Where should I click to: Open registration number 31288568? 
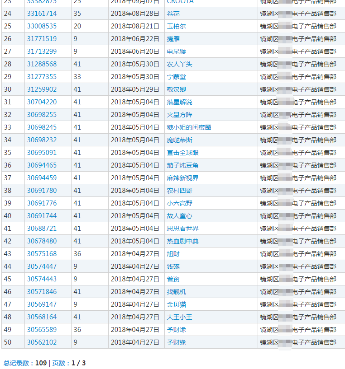coord(42,64)
